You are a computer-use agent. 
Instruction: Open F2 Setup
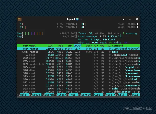tap(35, 95)
